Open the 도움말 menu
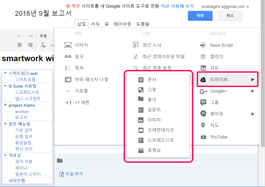The width and height of the screenshot is (265, 187). pos(143,24)
